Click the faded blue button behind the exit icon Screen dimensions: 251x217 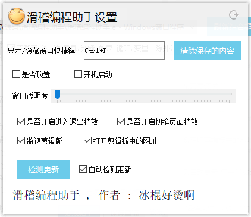pos(228,27)
